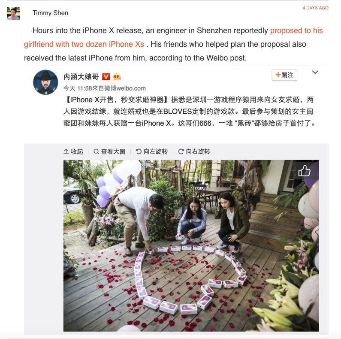Image resolution: width=341 pixels, height=339 pixels.
Task: Click the crown membership badge icon
Action: (x=117, y=76)
